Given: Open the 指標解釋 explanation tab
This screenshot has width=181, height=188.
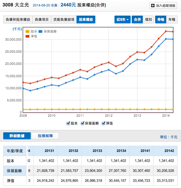Looking at the screenshot, I should click(45, 136).
